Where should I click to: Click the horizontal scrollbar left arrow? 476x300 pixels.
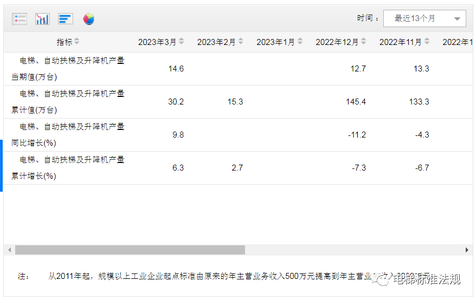tap(9, 250)
